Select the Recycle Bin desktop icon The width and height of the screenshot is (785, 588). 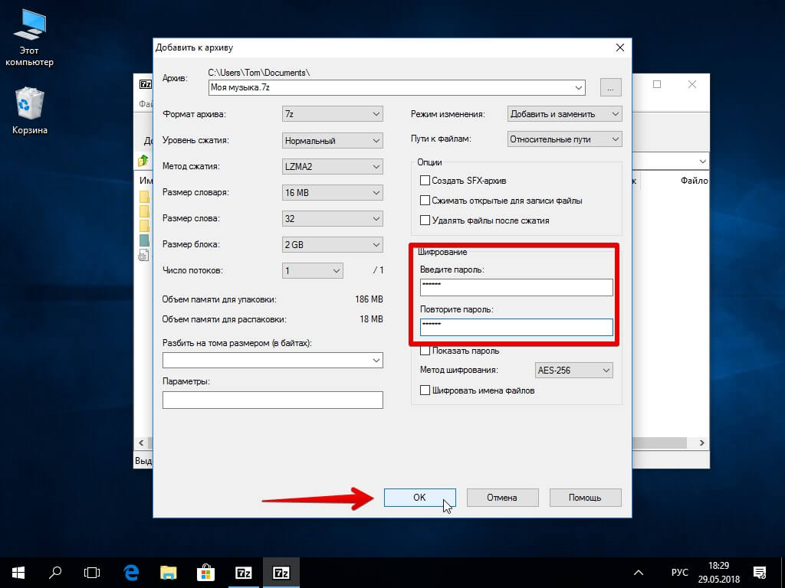(x=30, y=111)
